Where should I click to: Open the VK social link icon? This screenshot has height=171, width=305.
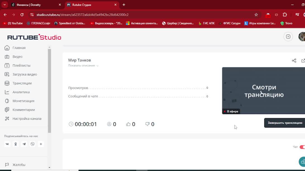coord(7,144)
